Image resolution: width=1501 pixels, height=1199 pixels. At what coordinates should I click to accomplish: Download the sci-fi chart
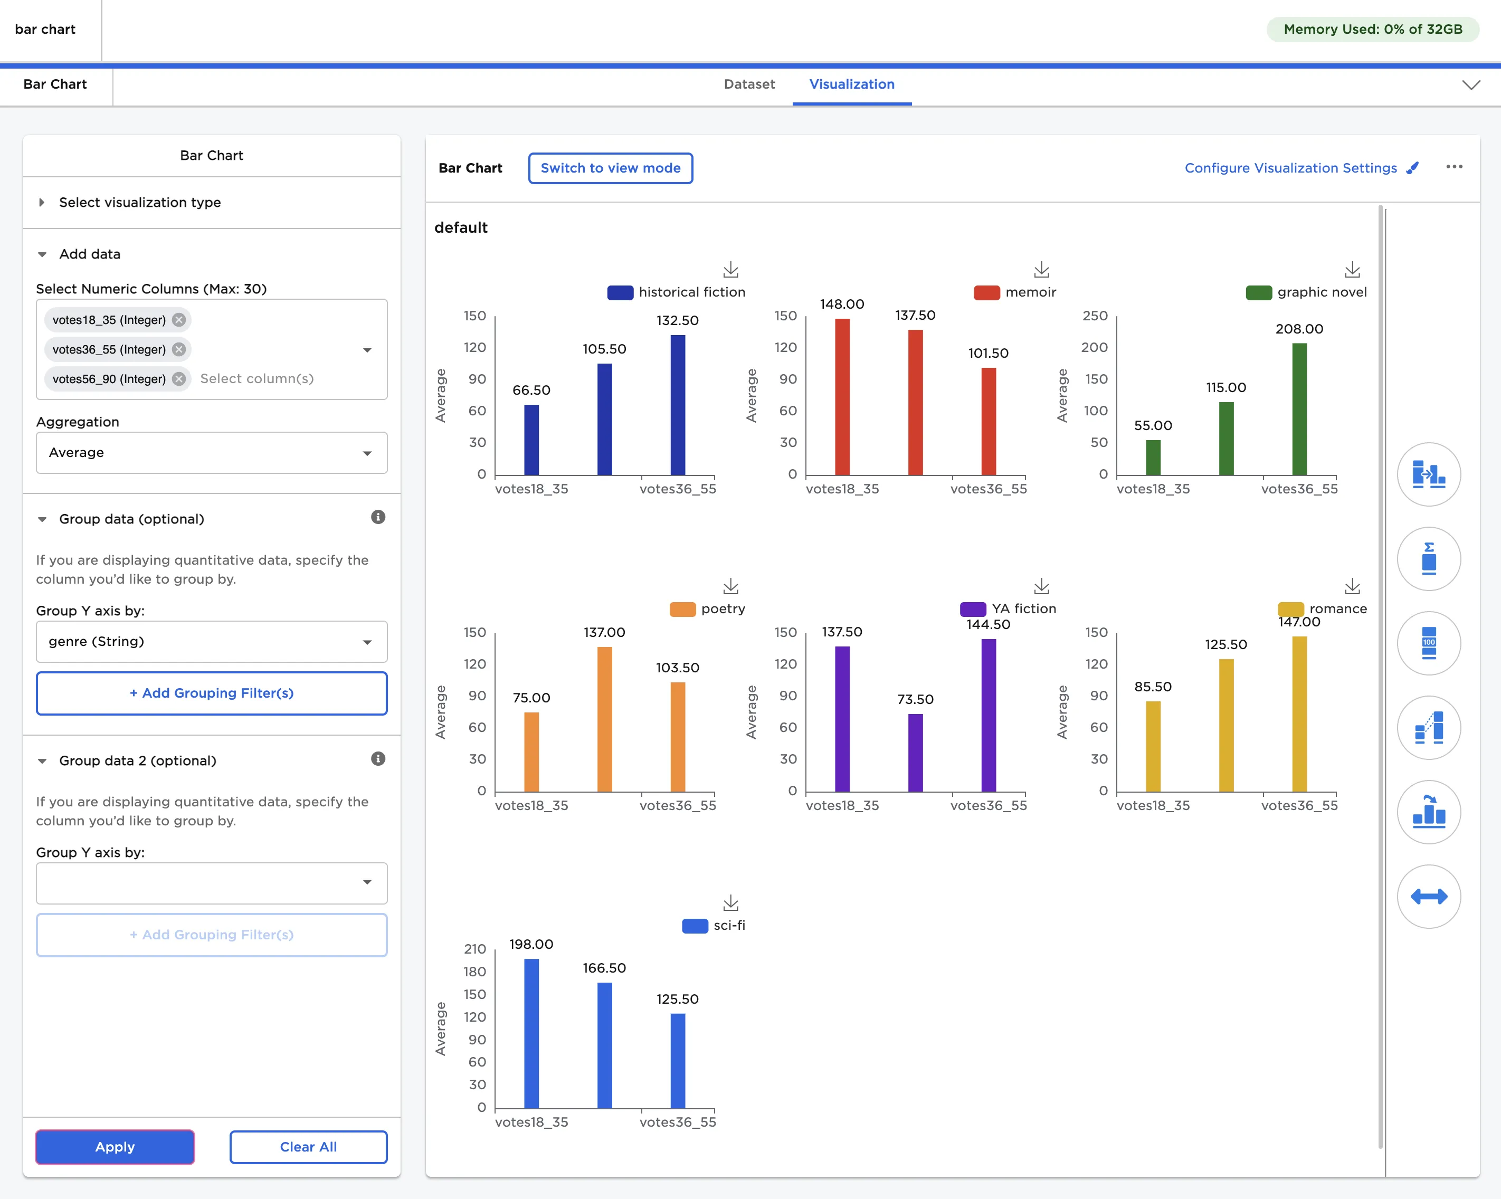[730, 903]
